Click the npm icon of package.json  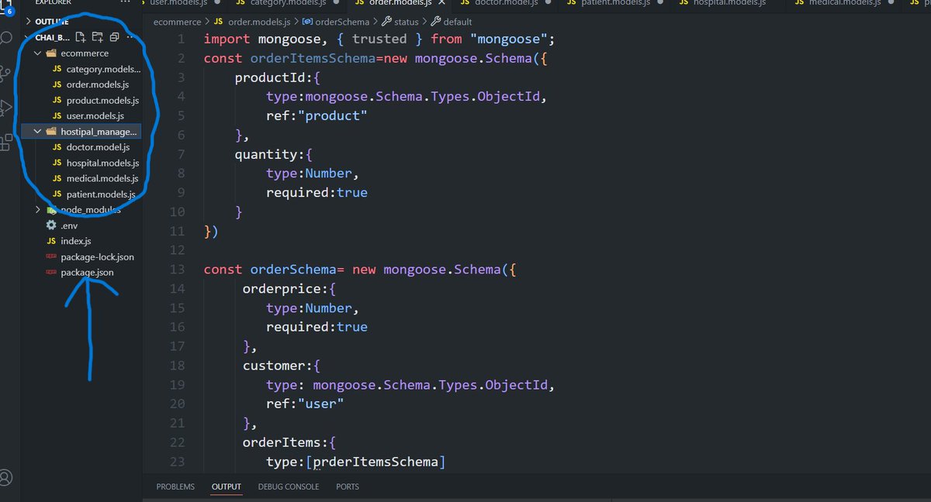pos(51,273)
